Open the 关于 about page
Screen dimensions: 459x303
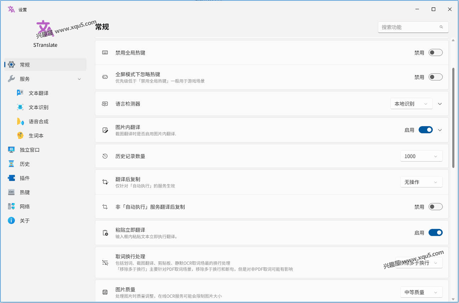[25, 221]
